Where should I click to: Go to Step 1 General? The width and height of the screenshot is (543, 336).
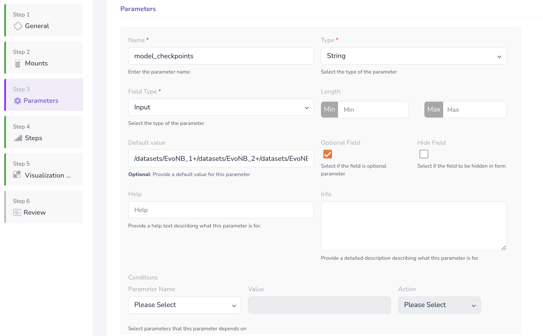pyautogui.click(x=44, y=20)
